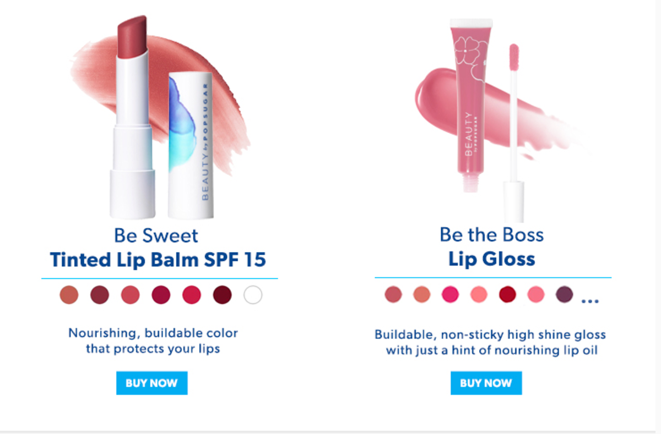Open the Be the Boss Lip Gloss title
Viewport: 661px width, 434px height.
coord(491,246)
